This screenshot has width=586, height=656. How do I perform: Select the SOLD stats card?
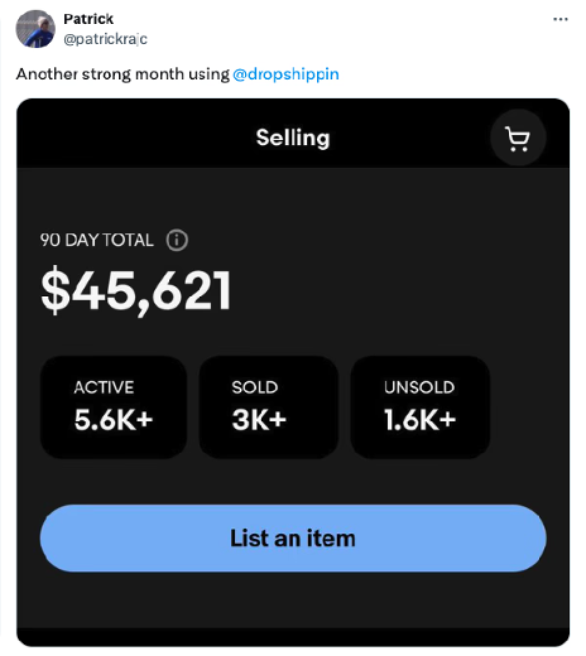pyautogui.click(x=268, y=407)
